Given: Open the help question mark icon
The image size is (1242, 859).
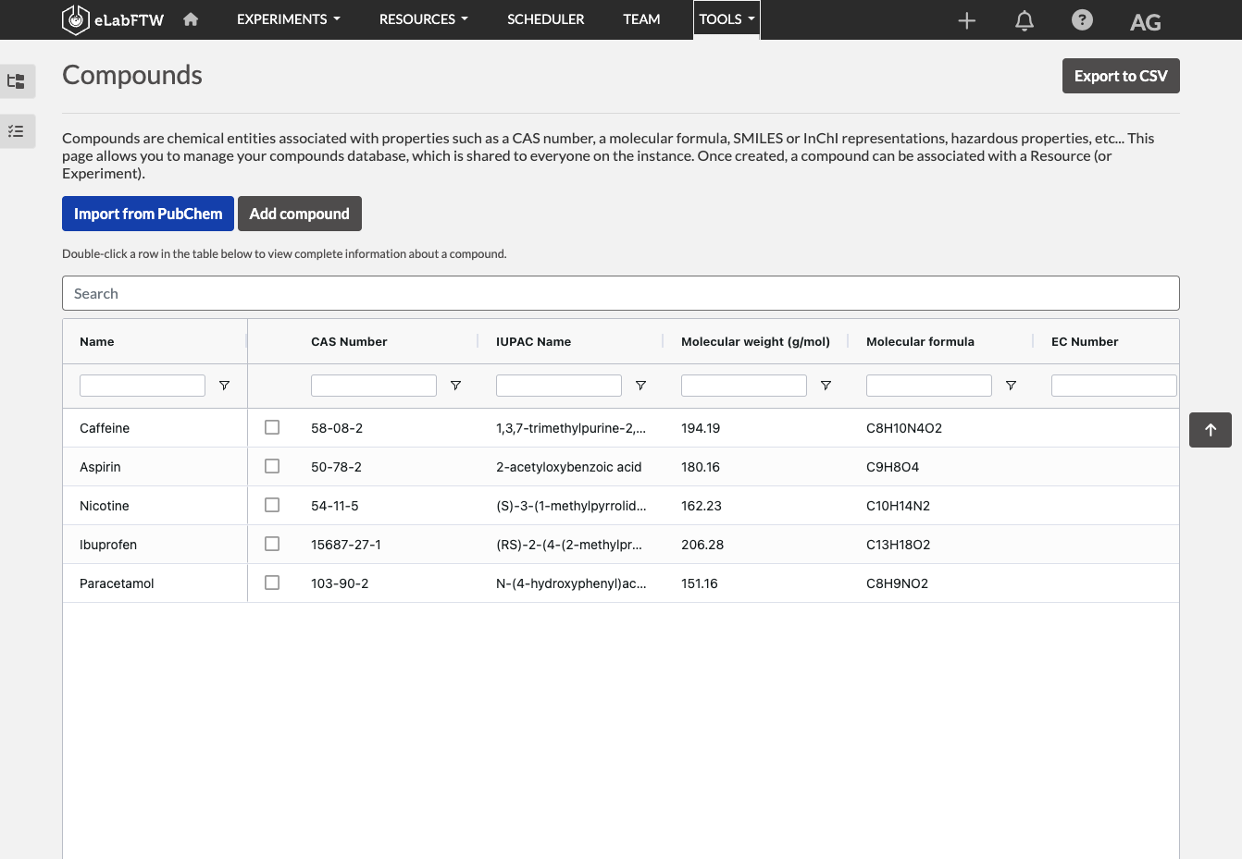Looking at the screenshot, I should 1082,19.
